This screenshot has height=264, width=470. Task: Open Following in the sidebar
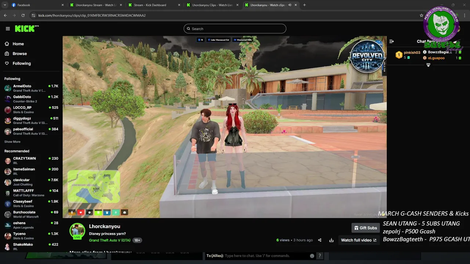[22, 63]
